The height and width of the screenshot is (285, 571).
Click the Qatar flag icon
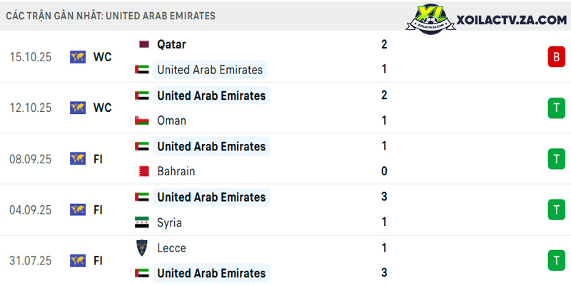(x=142, y=44)
